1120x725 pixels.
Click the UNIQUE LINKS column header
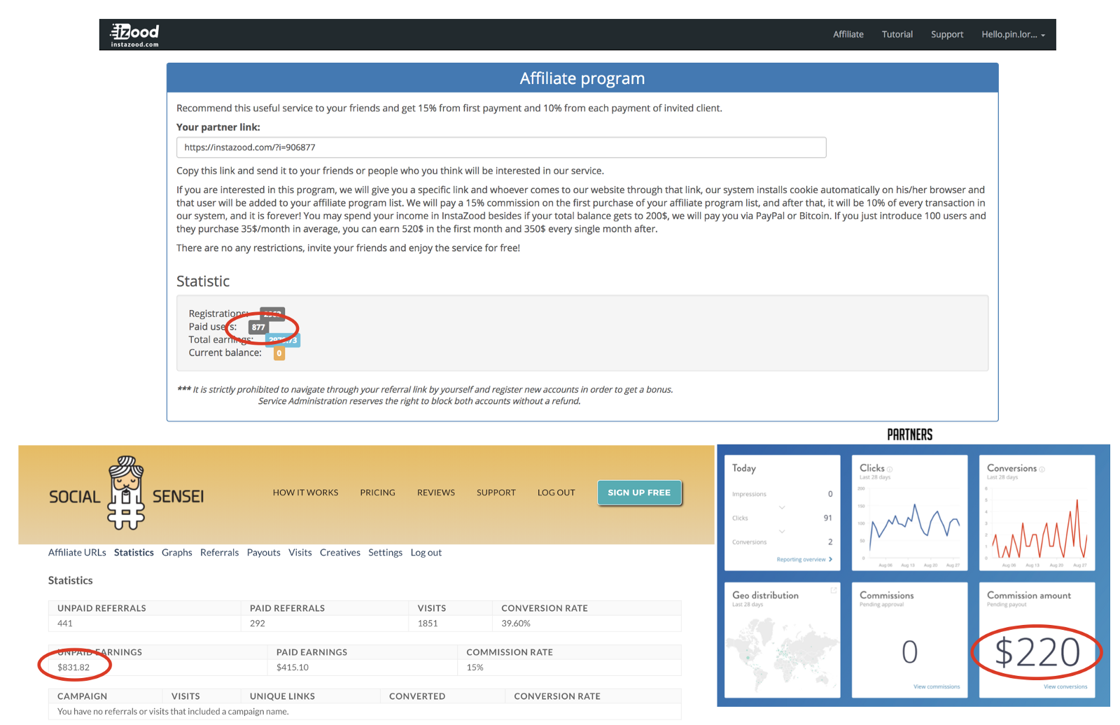click(x=282, y=696)
